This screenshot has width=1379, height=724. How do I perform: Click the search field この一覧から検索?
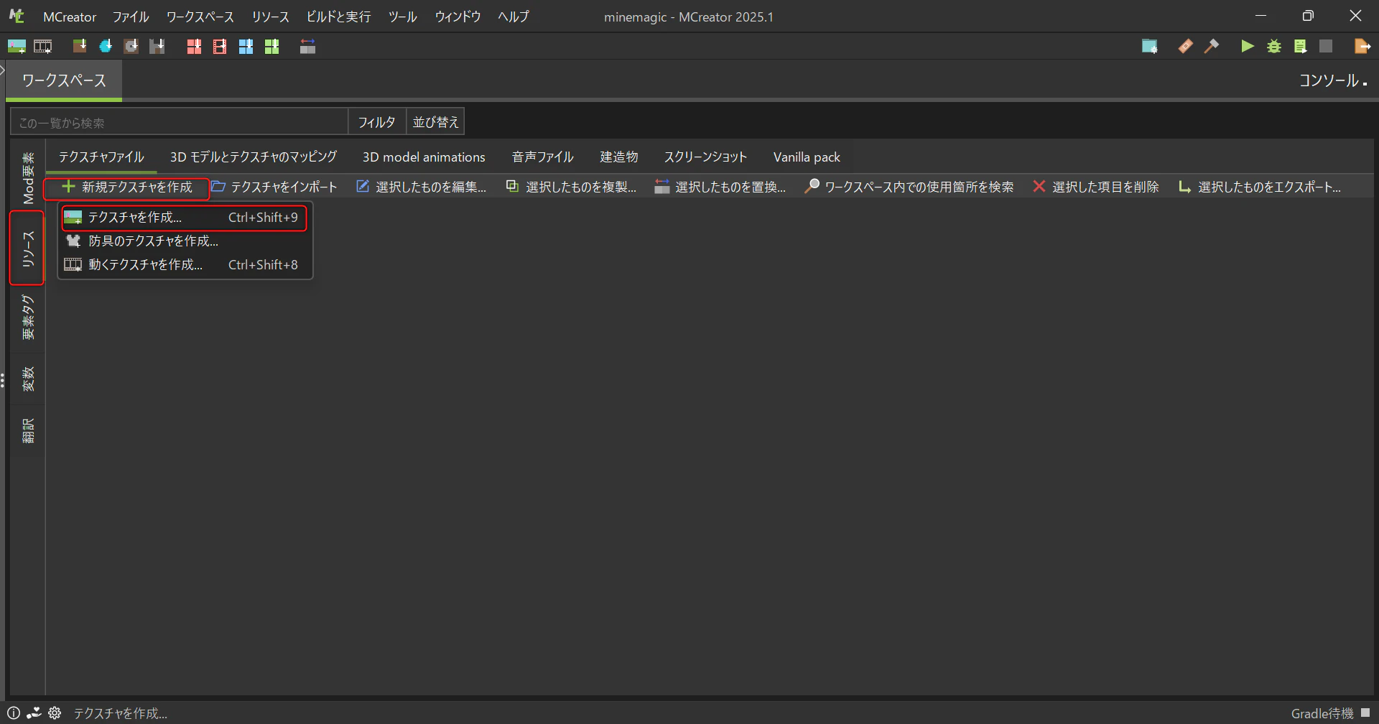(180, 122)
